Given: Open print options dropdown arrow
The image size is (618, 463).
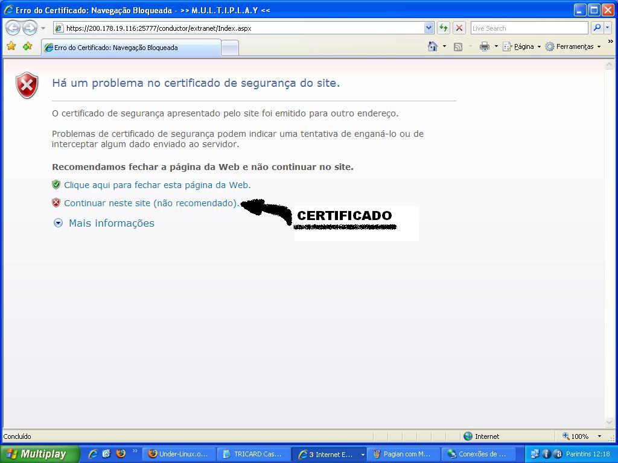Looking at the screenshot, I should tap(496, 46).
